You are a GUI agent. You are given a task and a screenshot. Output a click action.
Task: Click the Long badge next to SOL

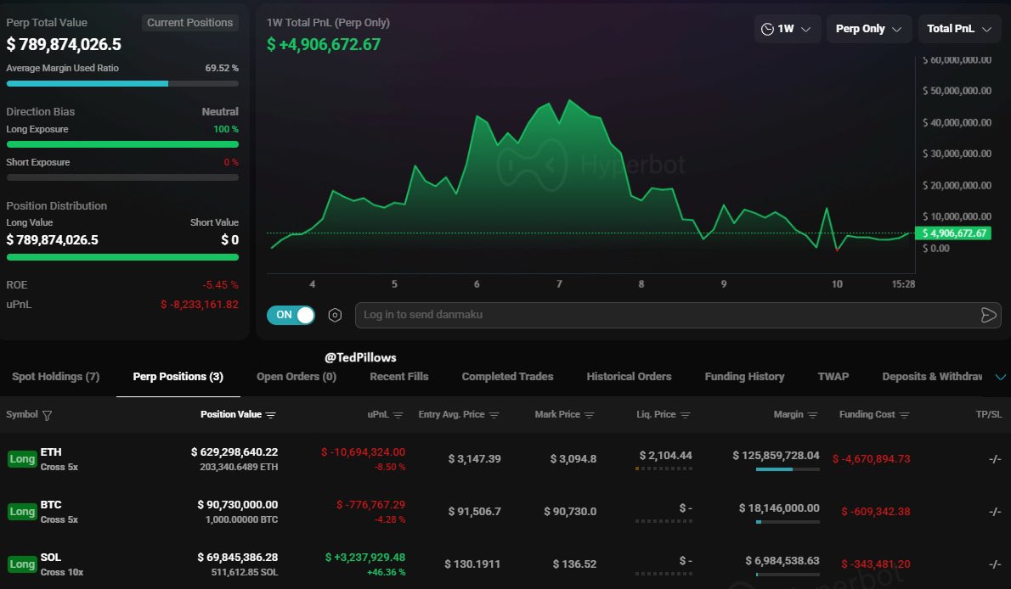tap(21, 563)
